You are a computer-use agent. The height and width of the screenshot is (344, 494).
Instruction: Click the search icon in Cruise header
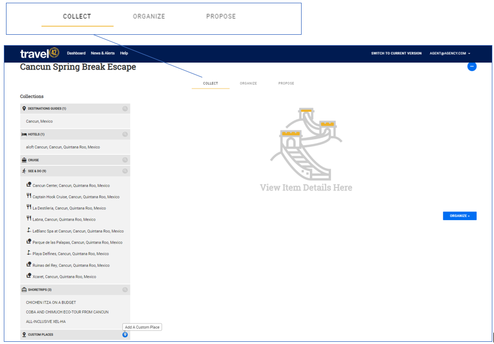pyautogui.click(x=125, y=160)
